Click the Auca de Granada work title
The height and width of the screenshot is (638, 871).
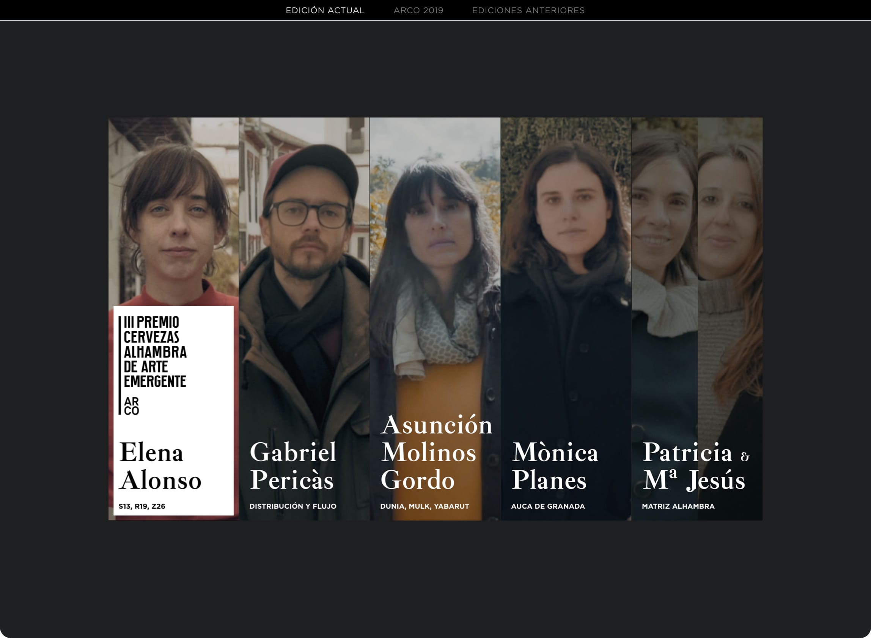point(548,506)
